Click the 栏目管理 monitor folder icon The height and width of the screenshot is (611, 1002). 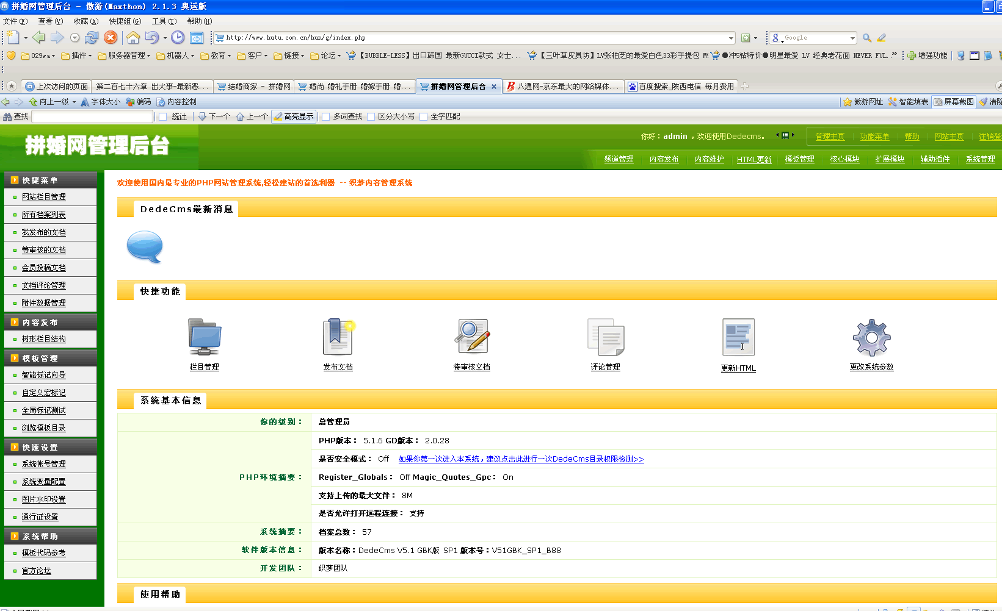coord(205,337)
